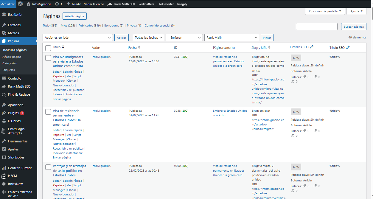The height and width of the screenshot is (199, 373).
Task: Click the Añadir página button
Action: click(x=74, y=16)
